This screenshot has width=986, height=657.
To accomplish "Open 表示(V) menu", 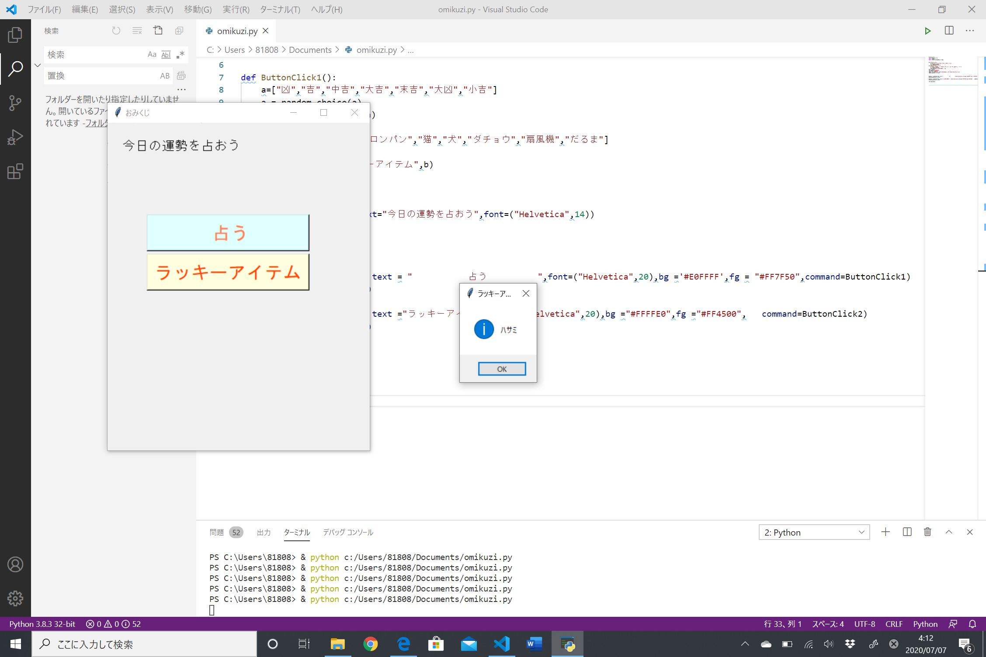I will pyautogui.click(x=160, y=9).
